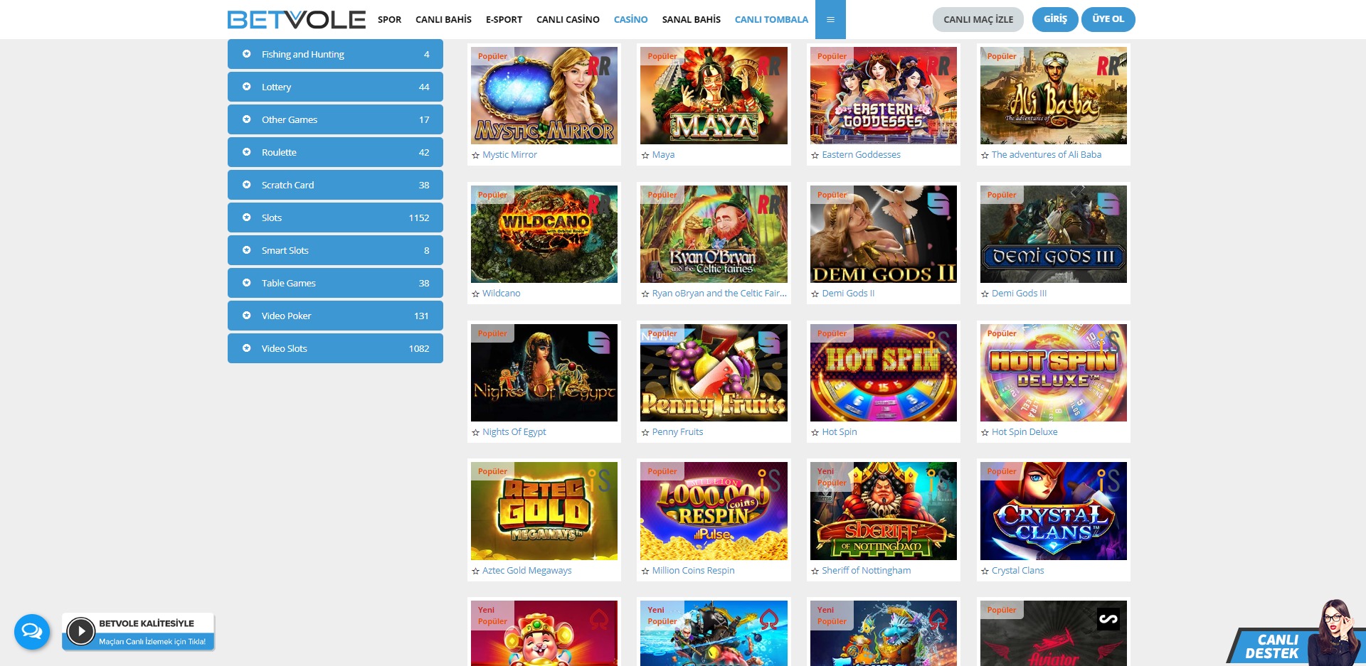This screenshot has height=666, width=1366.
Task: Click the Hot Spin title link
Action: [839, 432]
